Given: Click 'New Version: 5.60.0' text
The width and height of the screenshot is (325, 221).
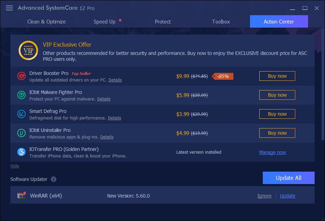Looking at the screenshot, I should click(x=128, y=196).
